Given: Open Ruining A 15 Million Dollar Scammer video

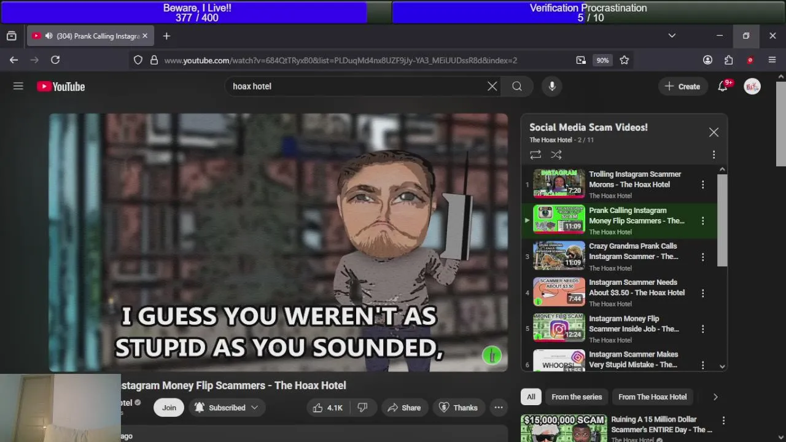Looking at the screenshot, I should coord(661,425).
